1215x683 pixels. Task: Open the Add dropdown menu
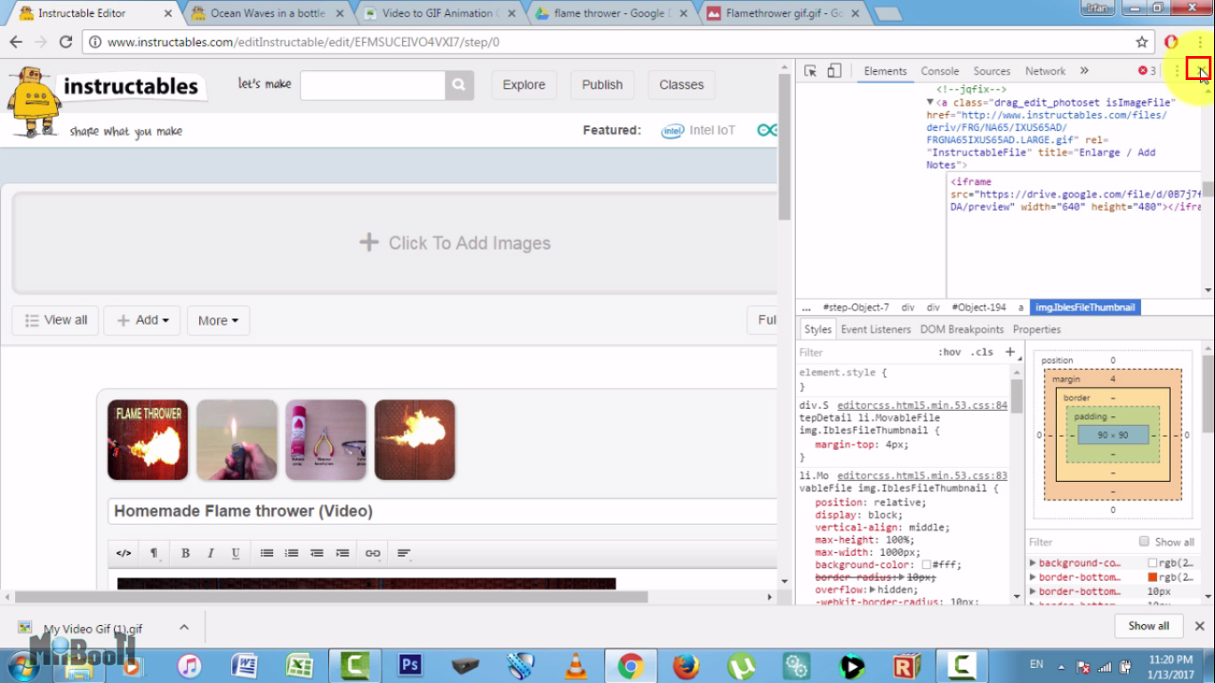(142, 320)
